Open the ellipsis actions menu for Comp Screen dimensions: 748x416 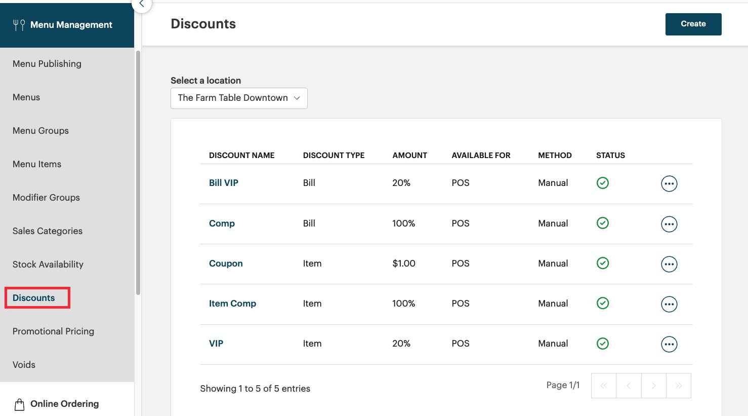[669, 223]
